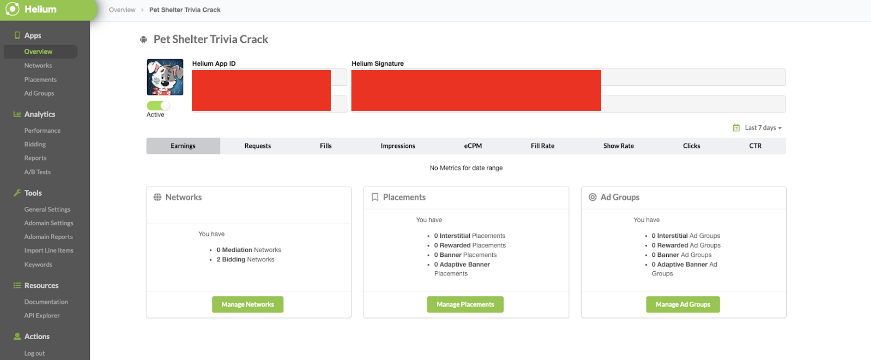Click the Apps phone icon in sidebar
This screenshot has height=360, width=871.
(x=17, y=35)
